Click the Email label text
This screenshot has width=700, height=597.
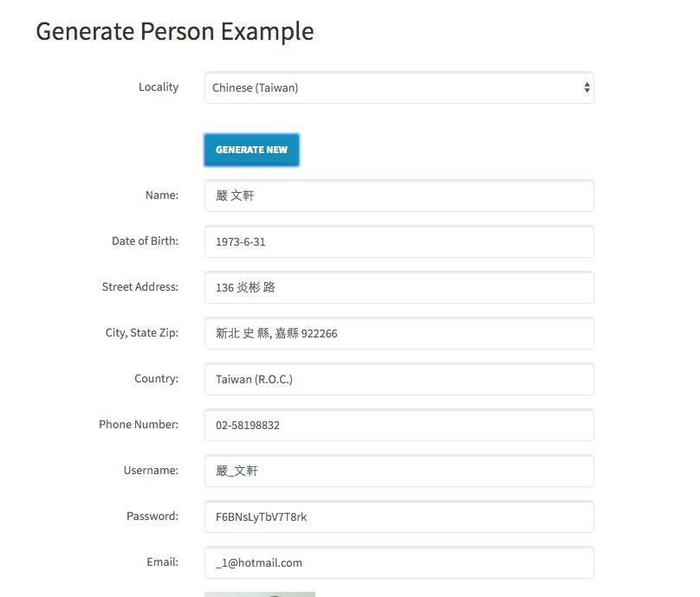pyautogui.click(x=163, y=562)
